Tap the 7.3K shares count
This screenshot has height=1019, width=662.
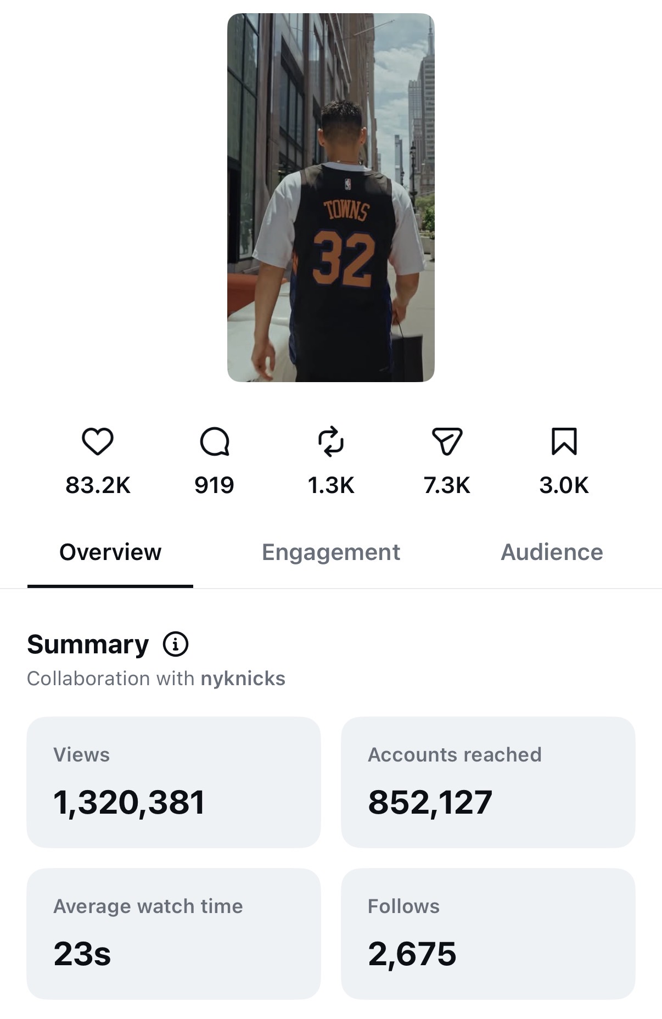coord(447,485)
